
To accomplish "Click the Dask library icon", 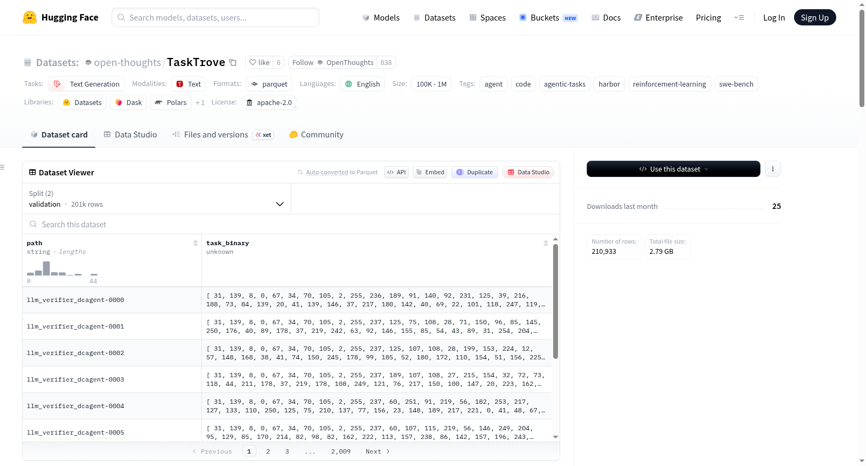I will 119,102.
